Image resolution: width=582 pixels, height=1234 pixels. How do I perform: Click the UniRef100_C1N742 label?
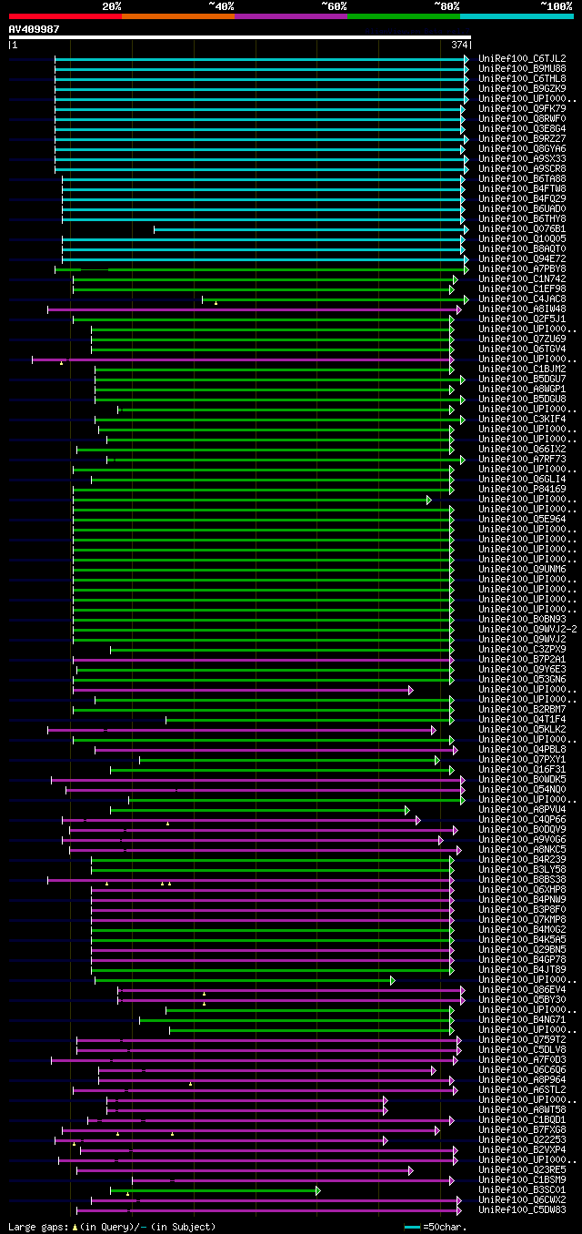point(522,278)
